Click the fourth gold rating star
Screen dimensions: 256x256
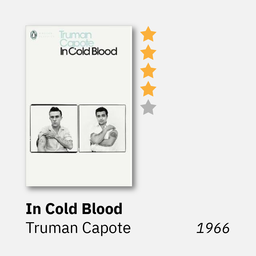pos(148,89)
